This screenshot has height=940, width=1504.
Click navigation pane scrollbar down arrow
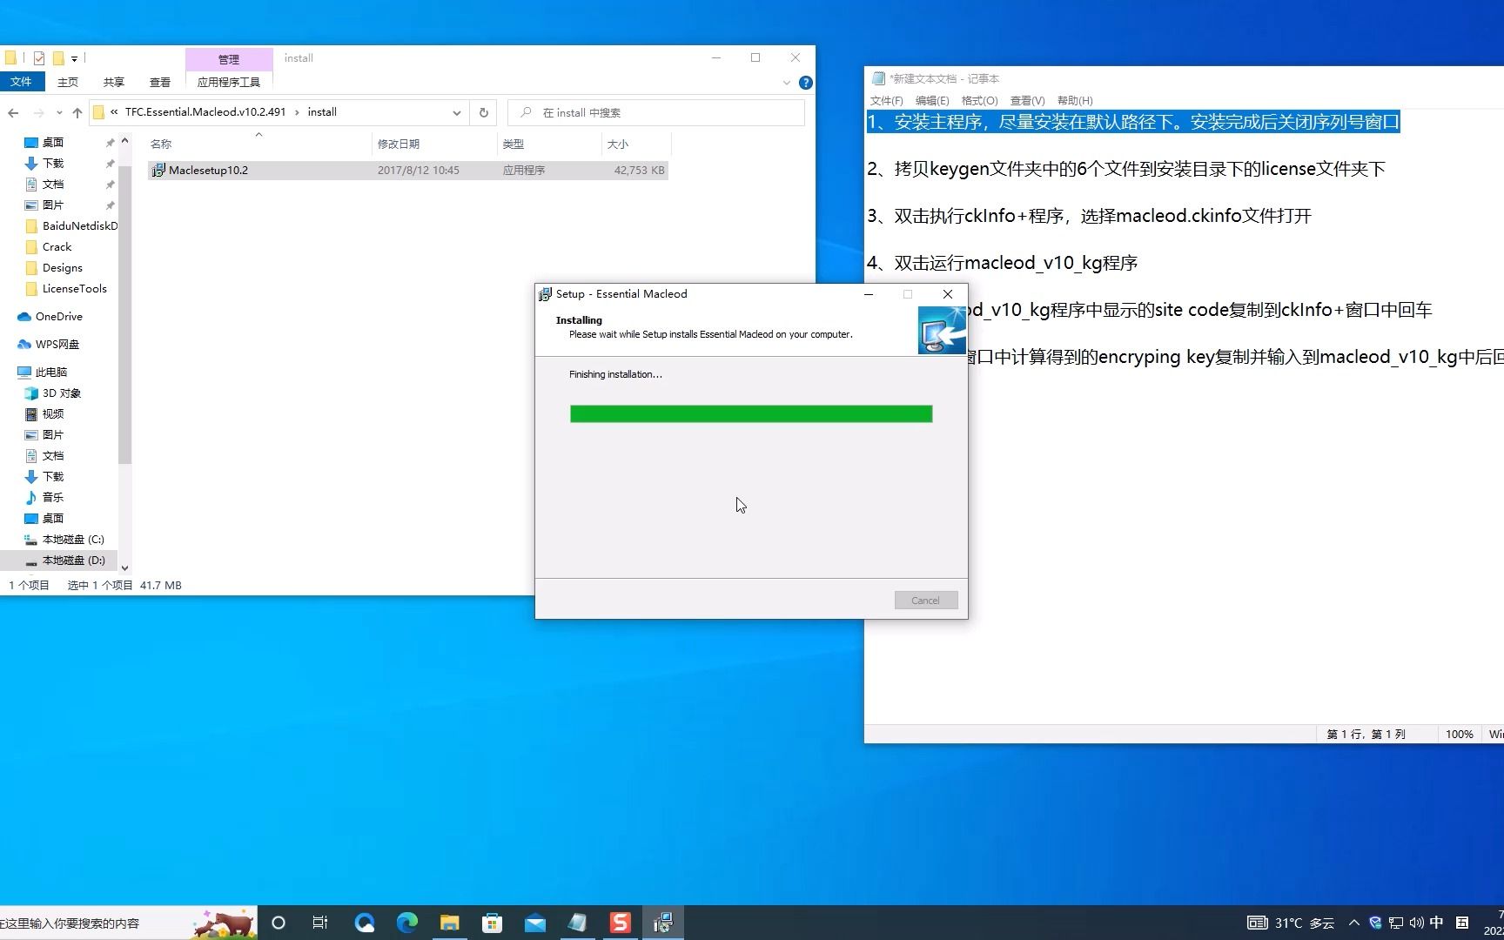(124, 567)
